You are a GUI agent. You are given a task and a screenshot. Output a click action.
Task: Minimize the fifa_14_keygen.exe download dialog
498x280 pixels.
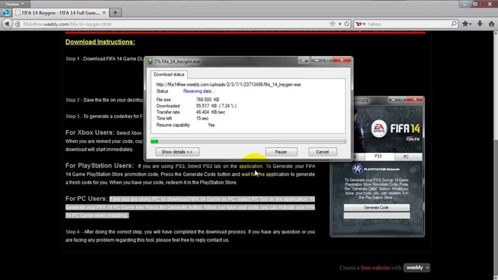click(x=317, y=60)
